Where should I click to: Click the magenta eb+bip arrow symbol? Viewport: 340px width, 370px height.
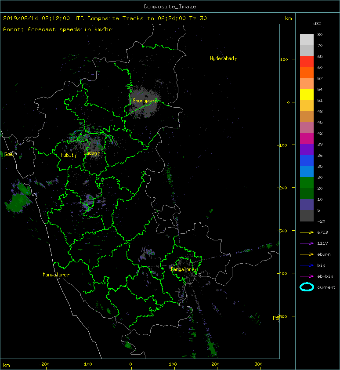(x=307, y=276)
